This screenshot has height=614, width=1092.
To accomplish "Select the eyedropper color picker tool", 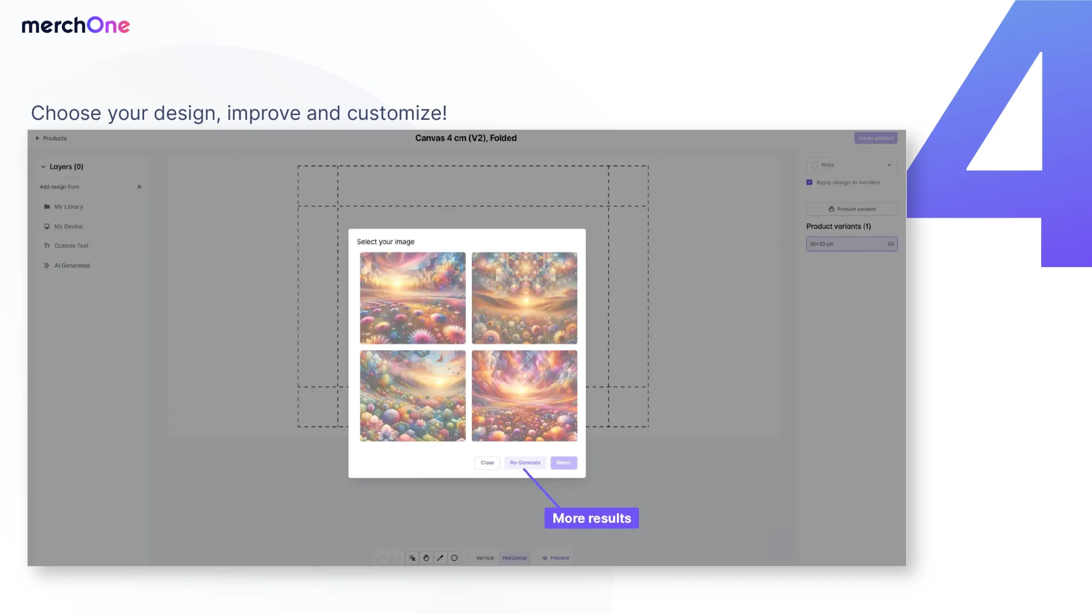I will (x=440, y=558).
